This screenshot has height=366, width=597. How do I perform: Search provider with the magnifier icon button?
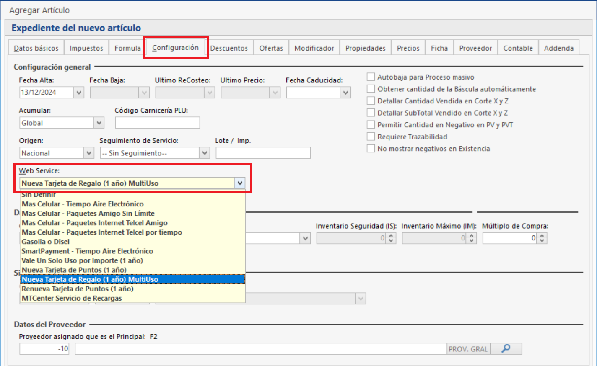(x=506, y=349)
